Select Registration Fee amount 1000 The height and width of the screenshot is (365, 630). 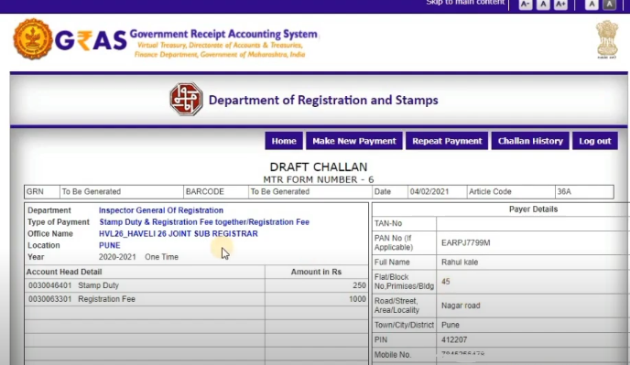[358, 299]
